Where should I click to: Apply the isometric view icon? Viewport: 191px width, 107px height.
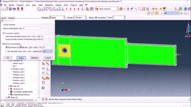63,9
